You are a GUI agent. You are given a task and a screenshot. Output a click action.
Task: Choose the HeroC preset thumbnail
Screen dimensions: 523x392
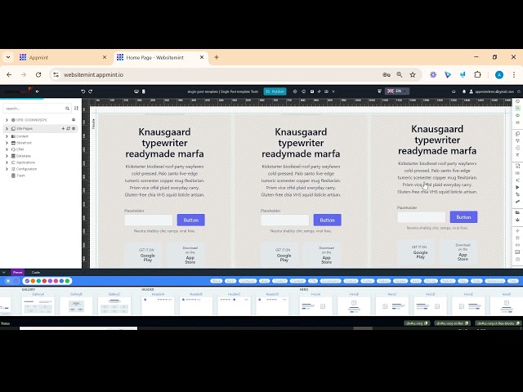tap(392, 306)
